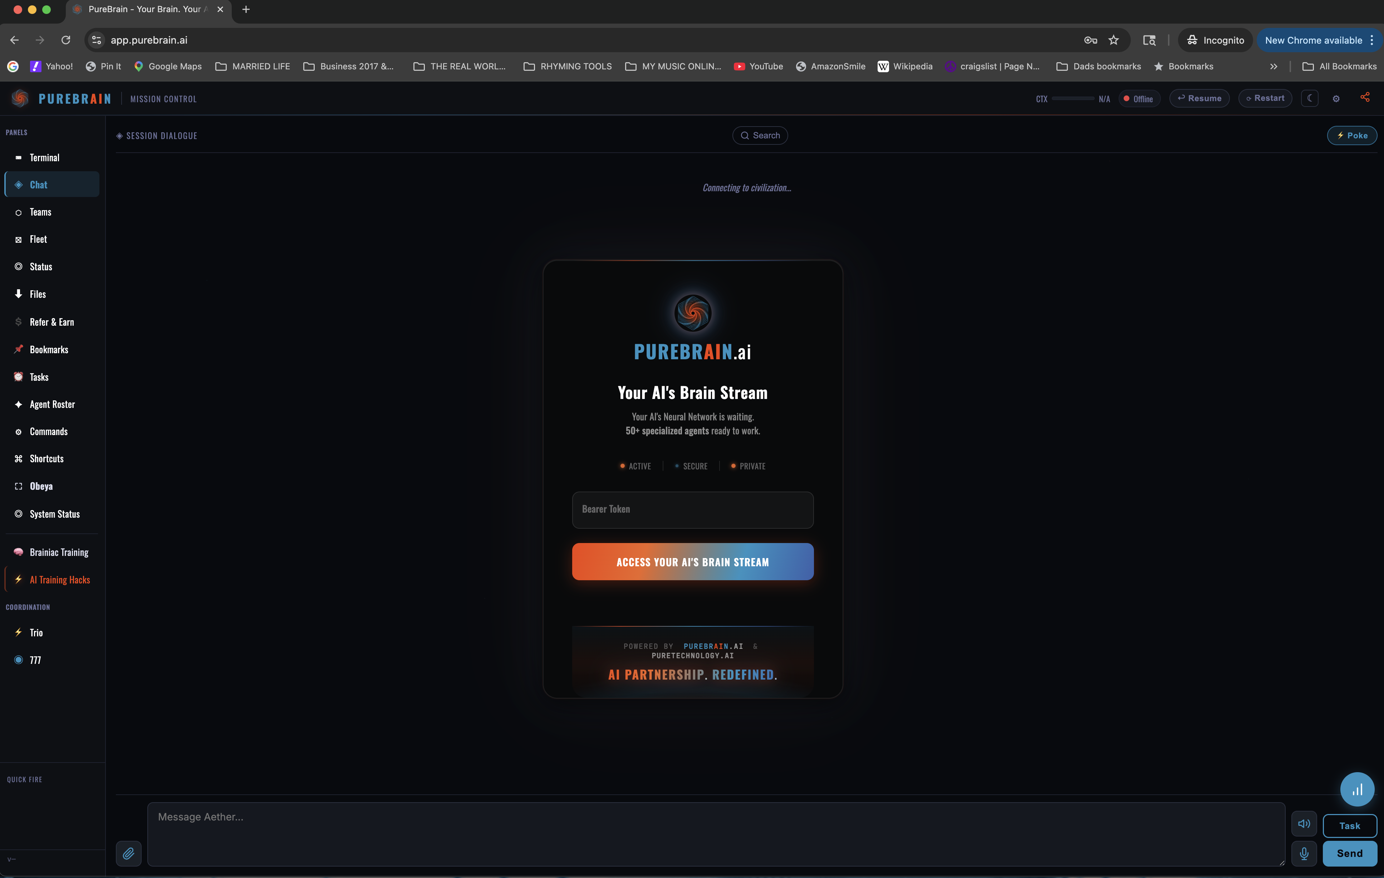Click the site information icon in address bar
Image resolution: width=1384 pixels, height=878 pixels.
click(x=97, y=40)
